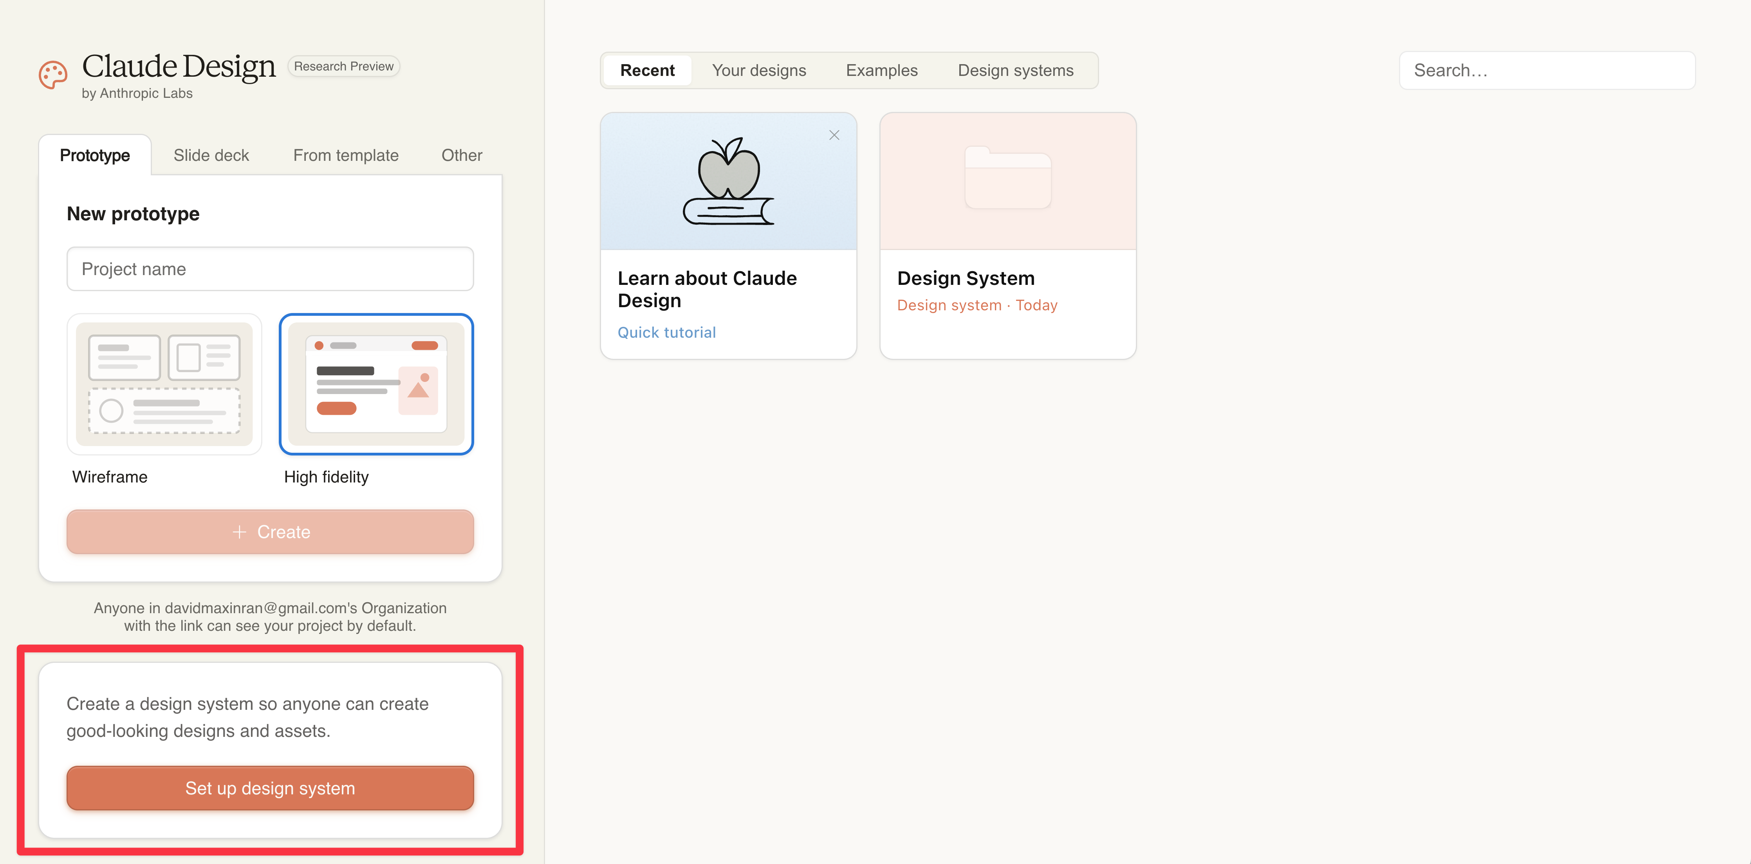Screen dimensions: 1751x864
Task: Dismiss the Learn about Claude Design card
Action: [x=834, y=135]
